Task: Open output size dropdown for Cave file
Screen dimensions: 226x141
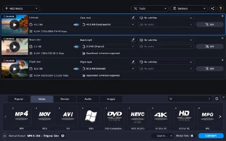Action: 108,24
